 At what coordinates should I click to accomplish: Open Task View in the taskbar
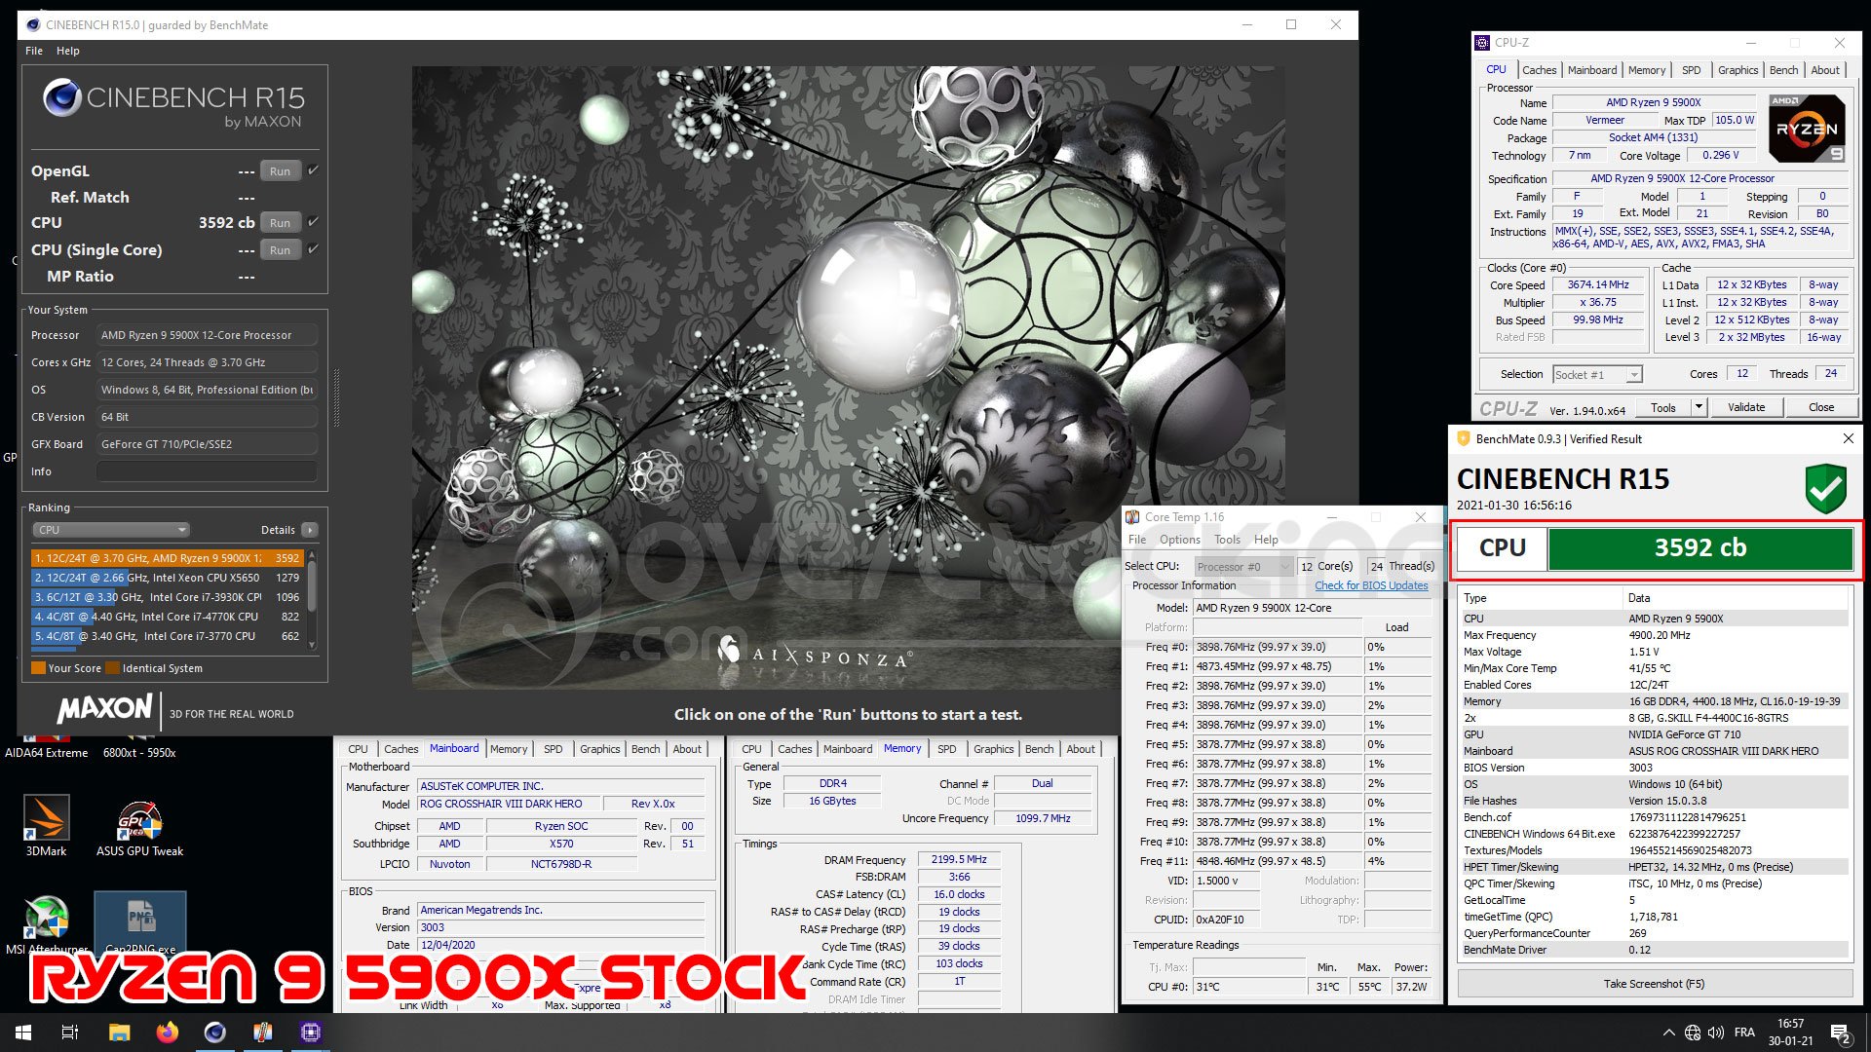tap(70, 1033)
